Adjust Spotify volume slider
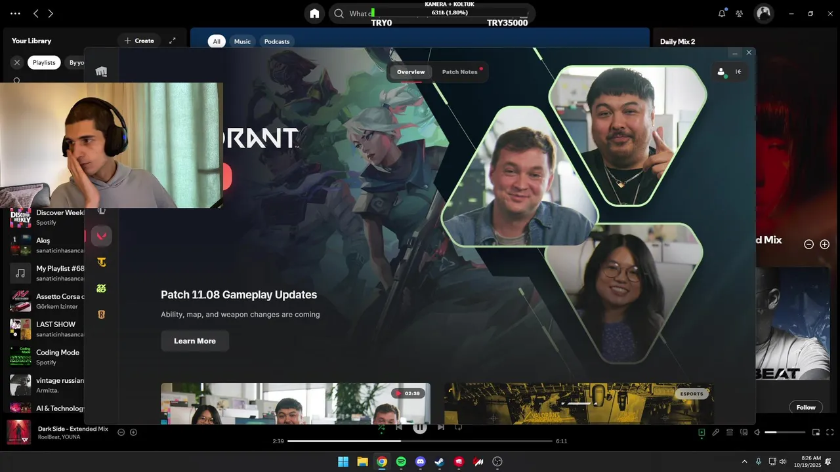Viewport: 840px width, 472px height. tap(785, 433)
